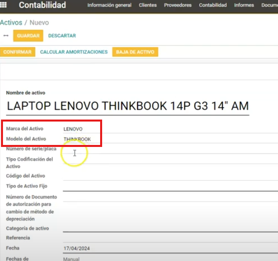Click the Nombre de activo label
This screenshot has width=278, height=261.
tap(25, 93)
